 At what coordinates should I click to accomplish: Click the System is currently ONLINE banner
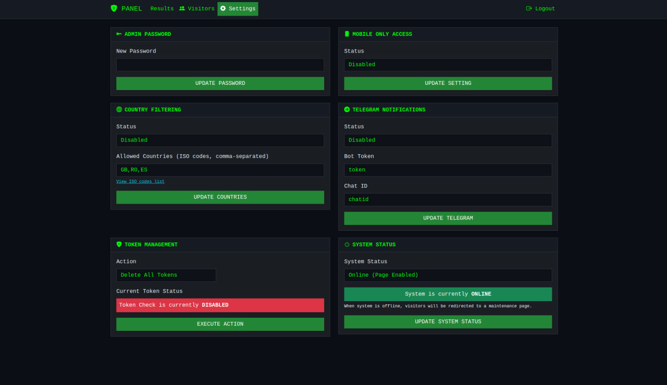click(x=448, y=294)
